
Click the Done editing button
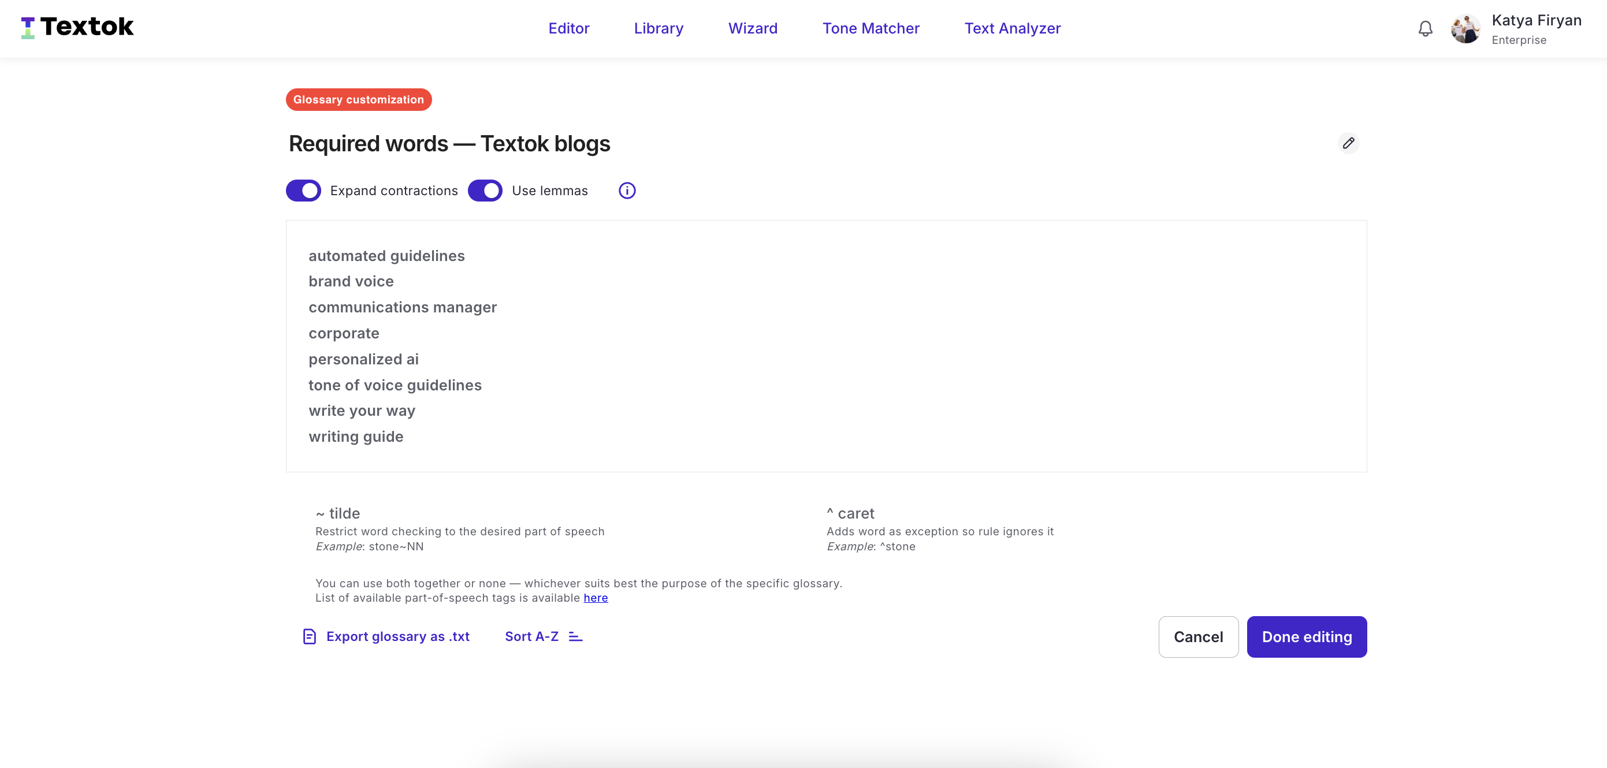pyautogui.click(x=1306, y=636)
